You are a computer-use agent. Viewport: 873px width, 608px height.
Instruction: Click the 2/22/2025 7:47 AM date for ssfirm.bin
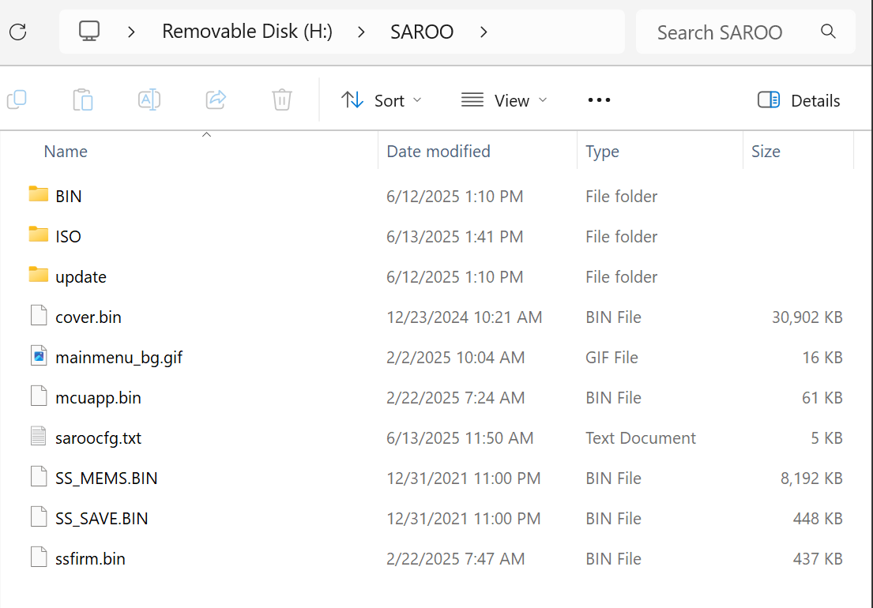click(x=455, y=558)
